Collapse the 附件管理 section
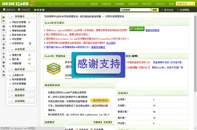Image resolution: width=197 pixels, height=130 pixels. click(x=22, y=70)
